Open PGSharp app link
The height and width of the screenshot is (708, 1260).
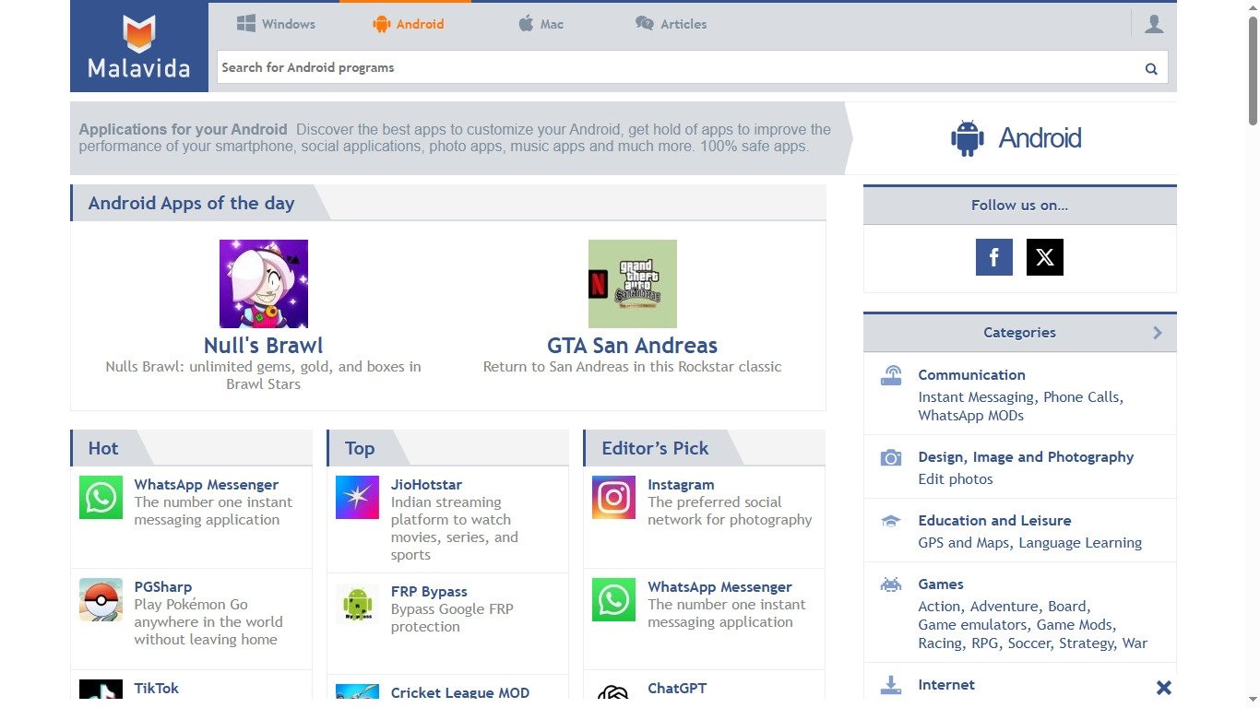point(163,586)
